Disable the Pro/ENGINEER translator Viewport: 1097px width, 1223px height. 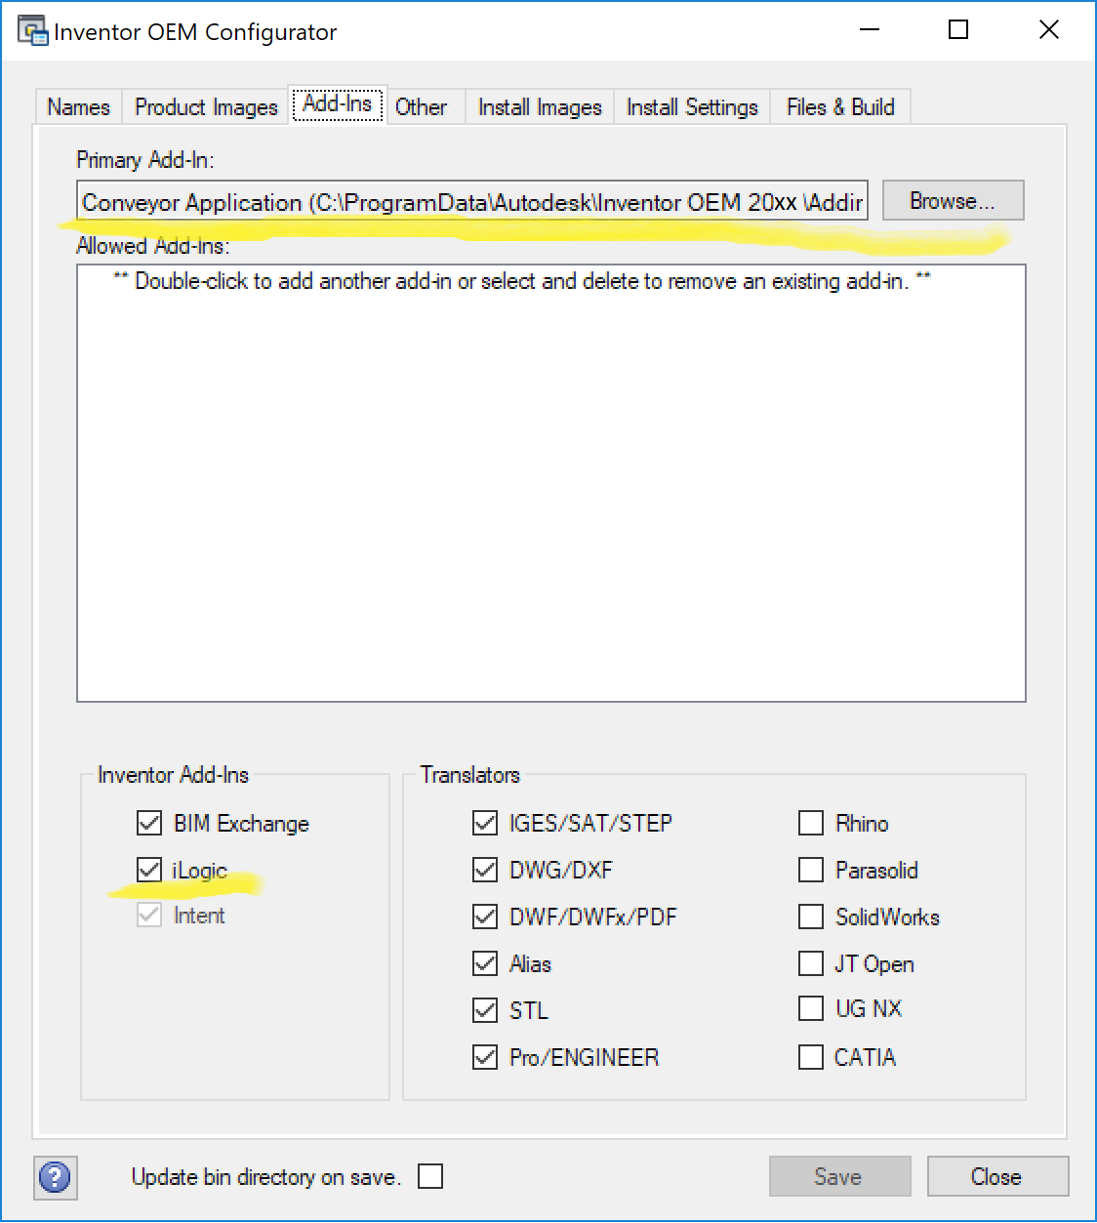click(x=485, y=1057)
